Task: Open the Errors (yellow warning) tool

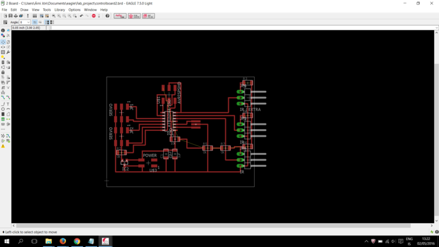Action: tap(3, 146)
